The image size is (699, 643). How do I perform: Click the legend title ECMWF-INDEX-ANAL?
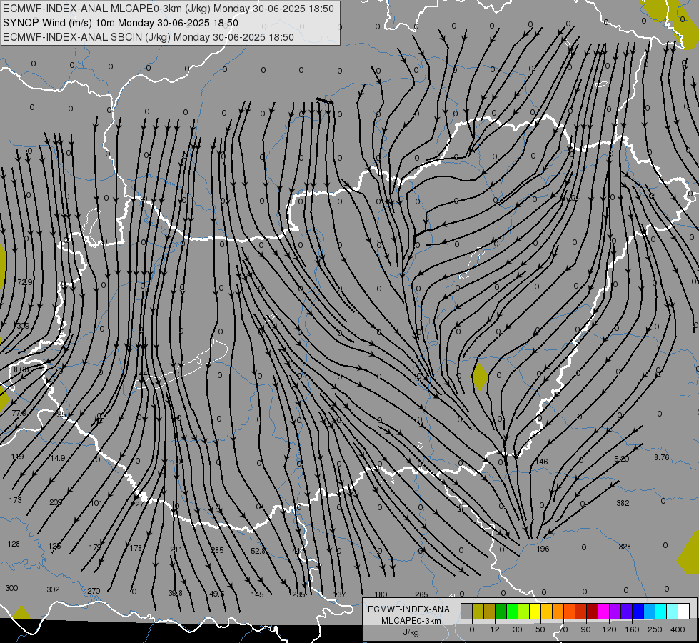point(411,609)
